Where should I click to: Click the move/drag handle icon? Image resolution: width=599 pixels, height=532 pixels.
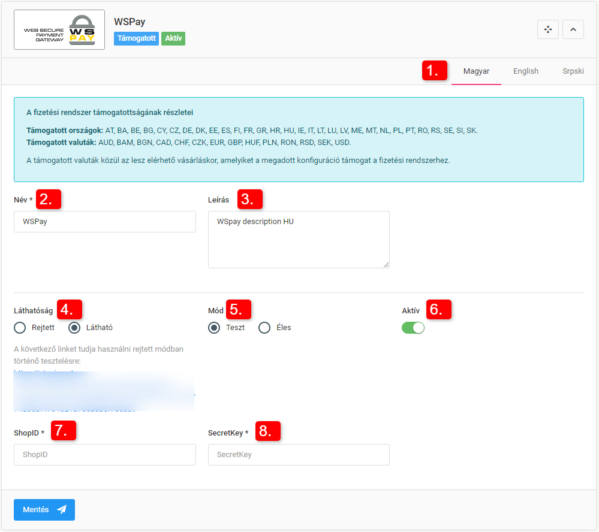click(548, 29)
